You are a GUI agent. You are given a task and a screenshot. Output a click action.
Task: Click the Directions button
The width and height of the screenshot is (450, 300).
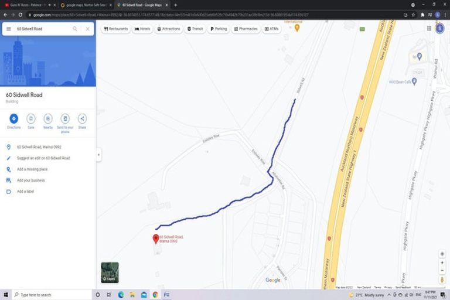tap(13, 119)
